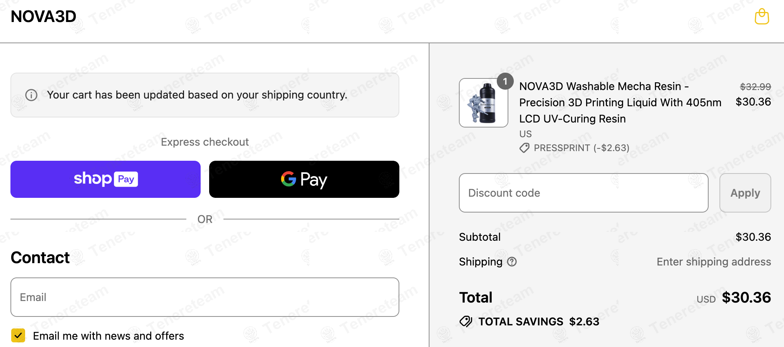Open the shopping bag cart icon

[x=762, y=17]
